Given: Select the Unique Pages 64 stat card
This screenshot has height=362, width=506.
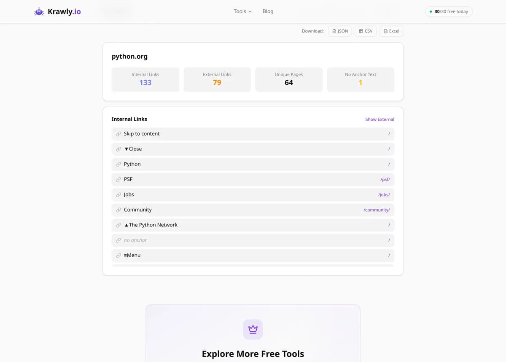Looking at the screenshot, I should tap(289, 79).
